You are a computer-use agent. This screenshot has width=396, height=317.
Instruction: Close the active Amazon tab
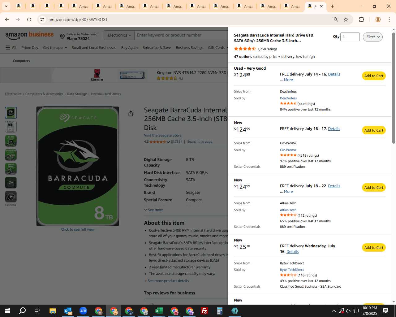click(321, 6)
